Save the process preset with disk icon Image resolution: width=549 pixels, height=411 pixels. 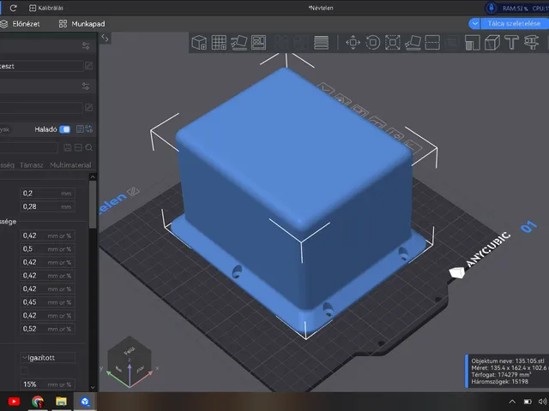tap(68, 147)
